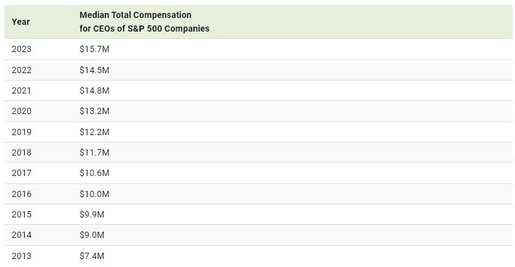Select the $10.6M compensation cell

click(x=94, y=173)
